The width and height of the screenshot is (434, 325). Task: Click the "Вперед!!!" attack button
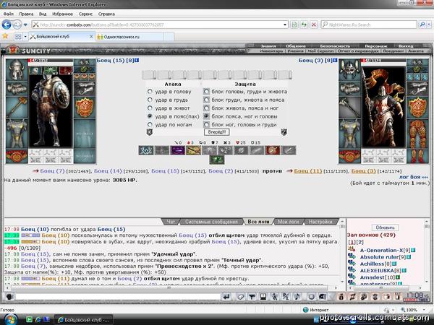click(x=217, y=132)
